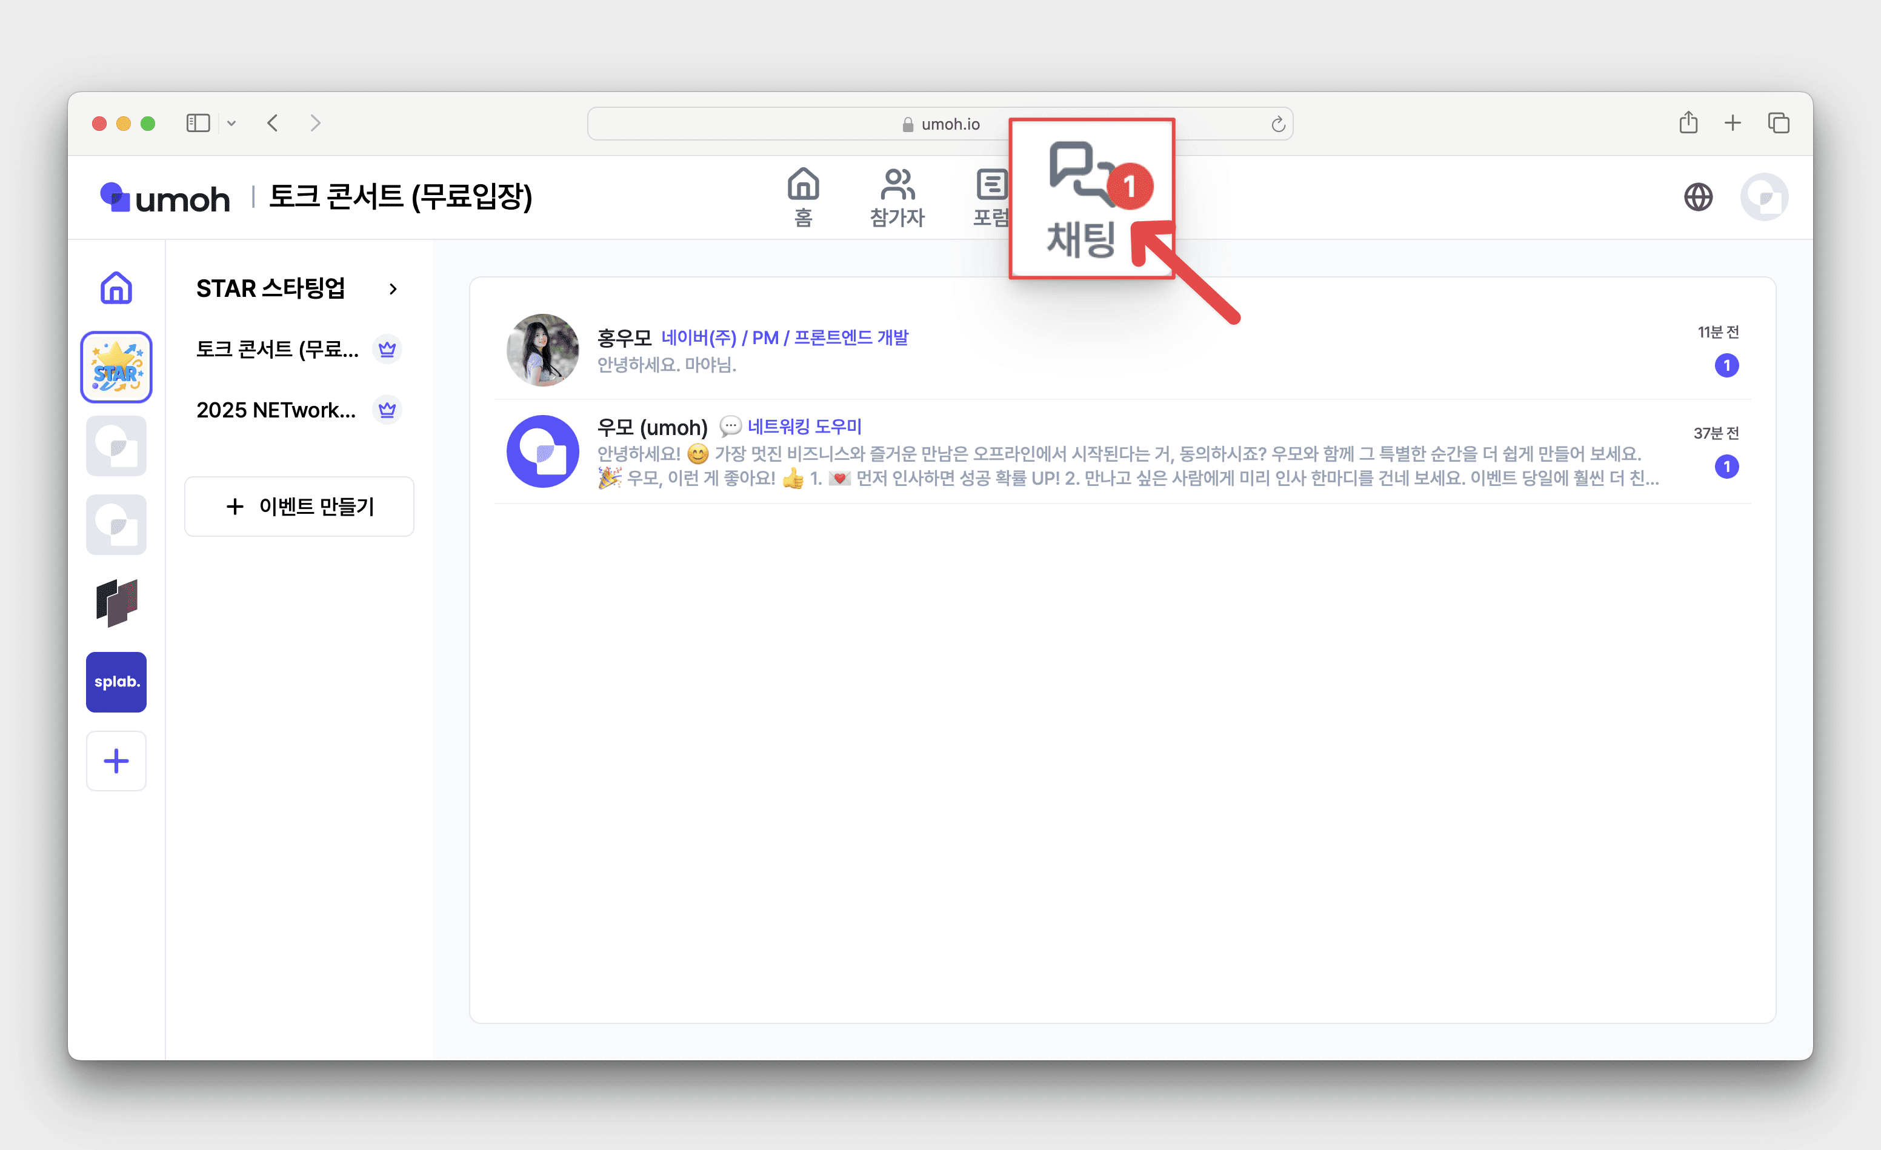Select the STAR community icon in sidebar
Viewport: 1881px width, 1150px height.
click(116, 367)
